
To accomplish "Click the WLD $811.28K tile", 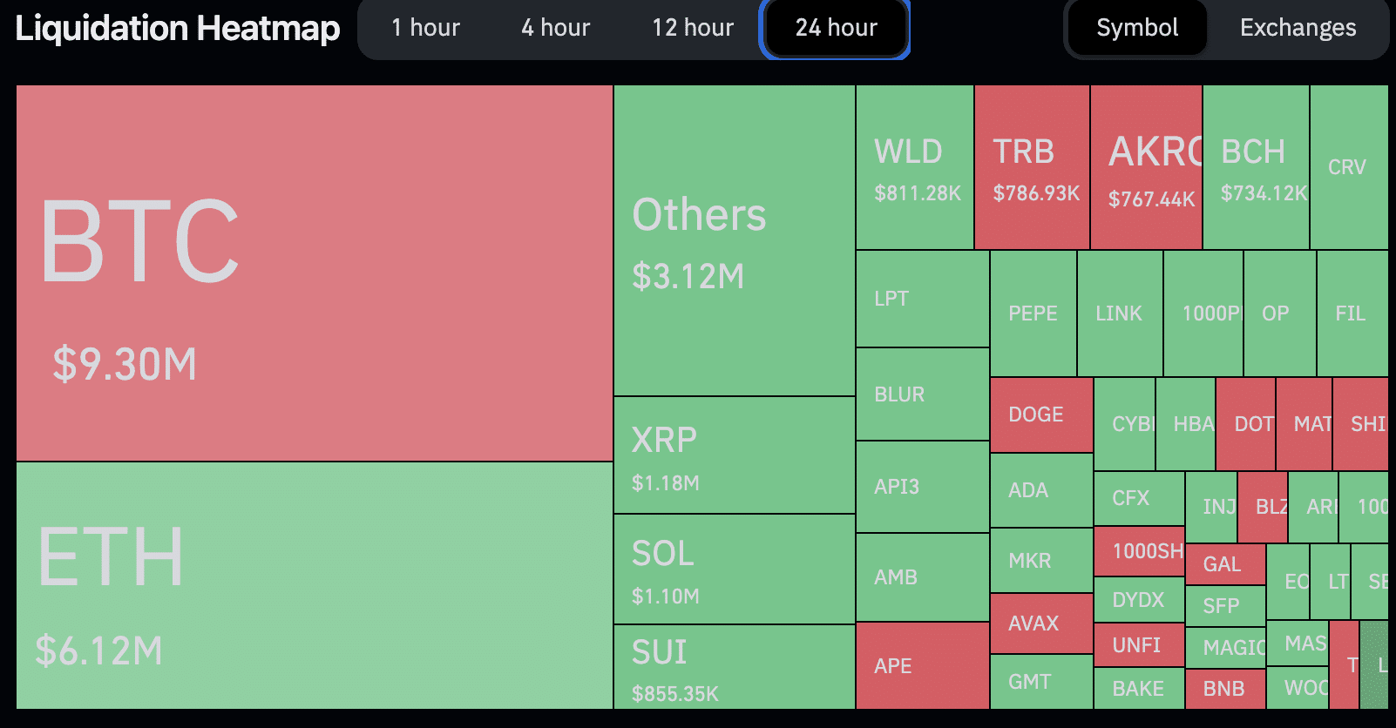I will click(x=915, y=167).
